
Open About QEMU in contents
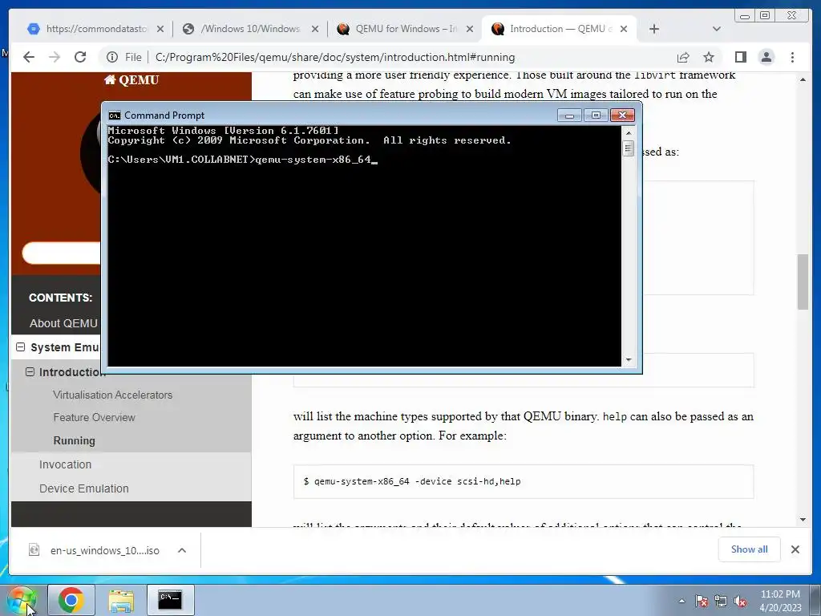(63, 323)
